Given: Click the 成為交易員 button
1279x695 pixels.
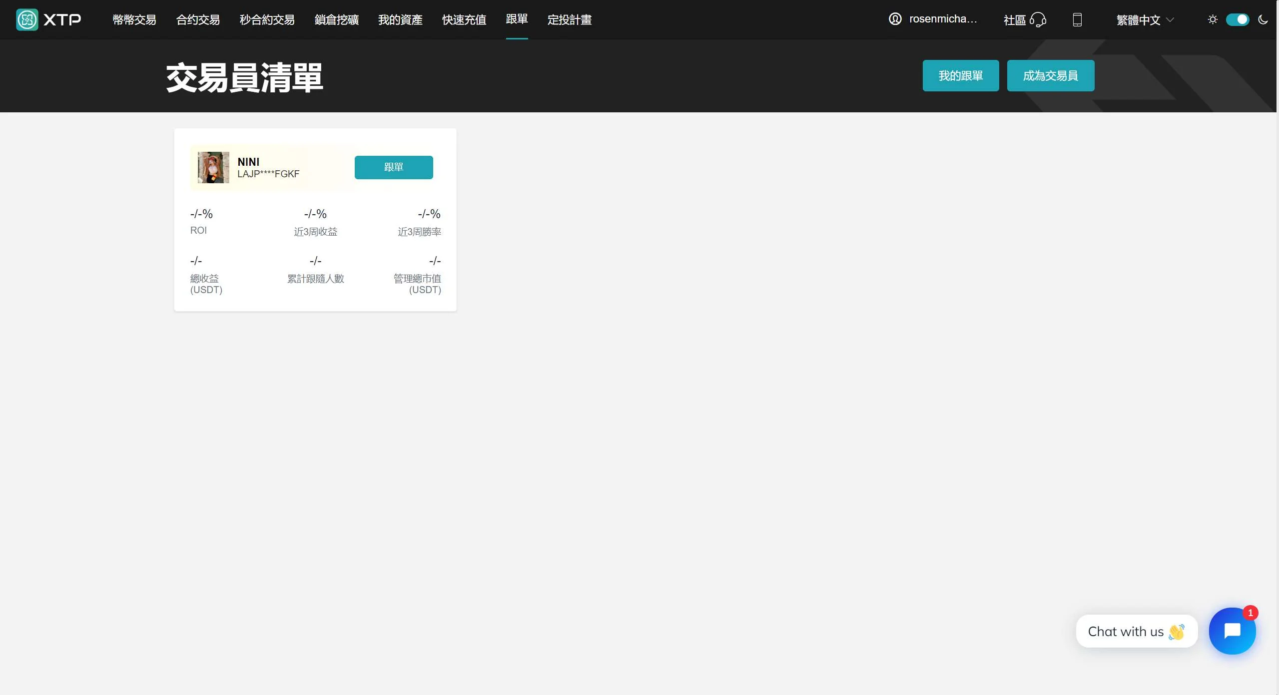Looking at the screenshot, I should click(1050, 76).
